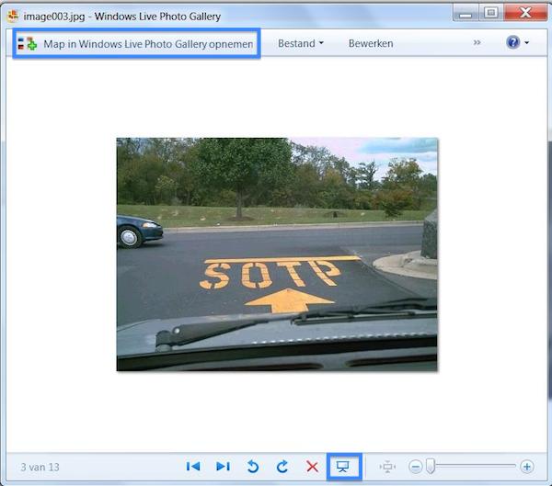Open the Help dropdown arrow
The height and width of the screenshot is (486, 552).
tap(526, 43)
